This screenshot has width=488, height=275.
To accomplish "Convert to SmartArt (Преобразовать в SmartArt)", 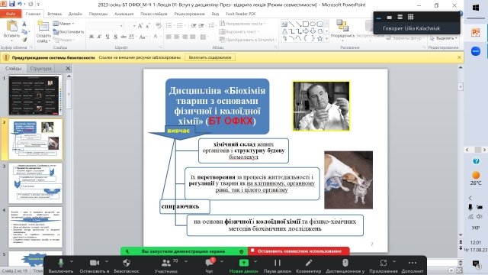I will 247,40.
